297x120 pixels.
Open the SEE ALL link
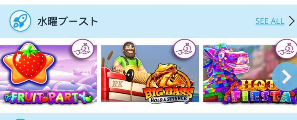270,21
